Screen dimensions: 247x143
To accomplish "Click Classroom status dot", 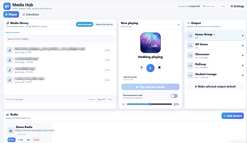I will [243, 56].
